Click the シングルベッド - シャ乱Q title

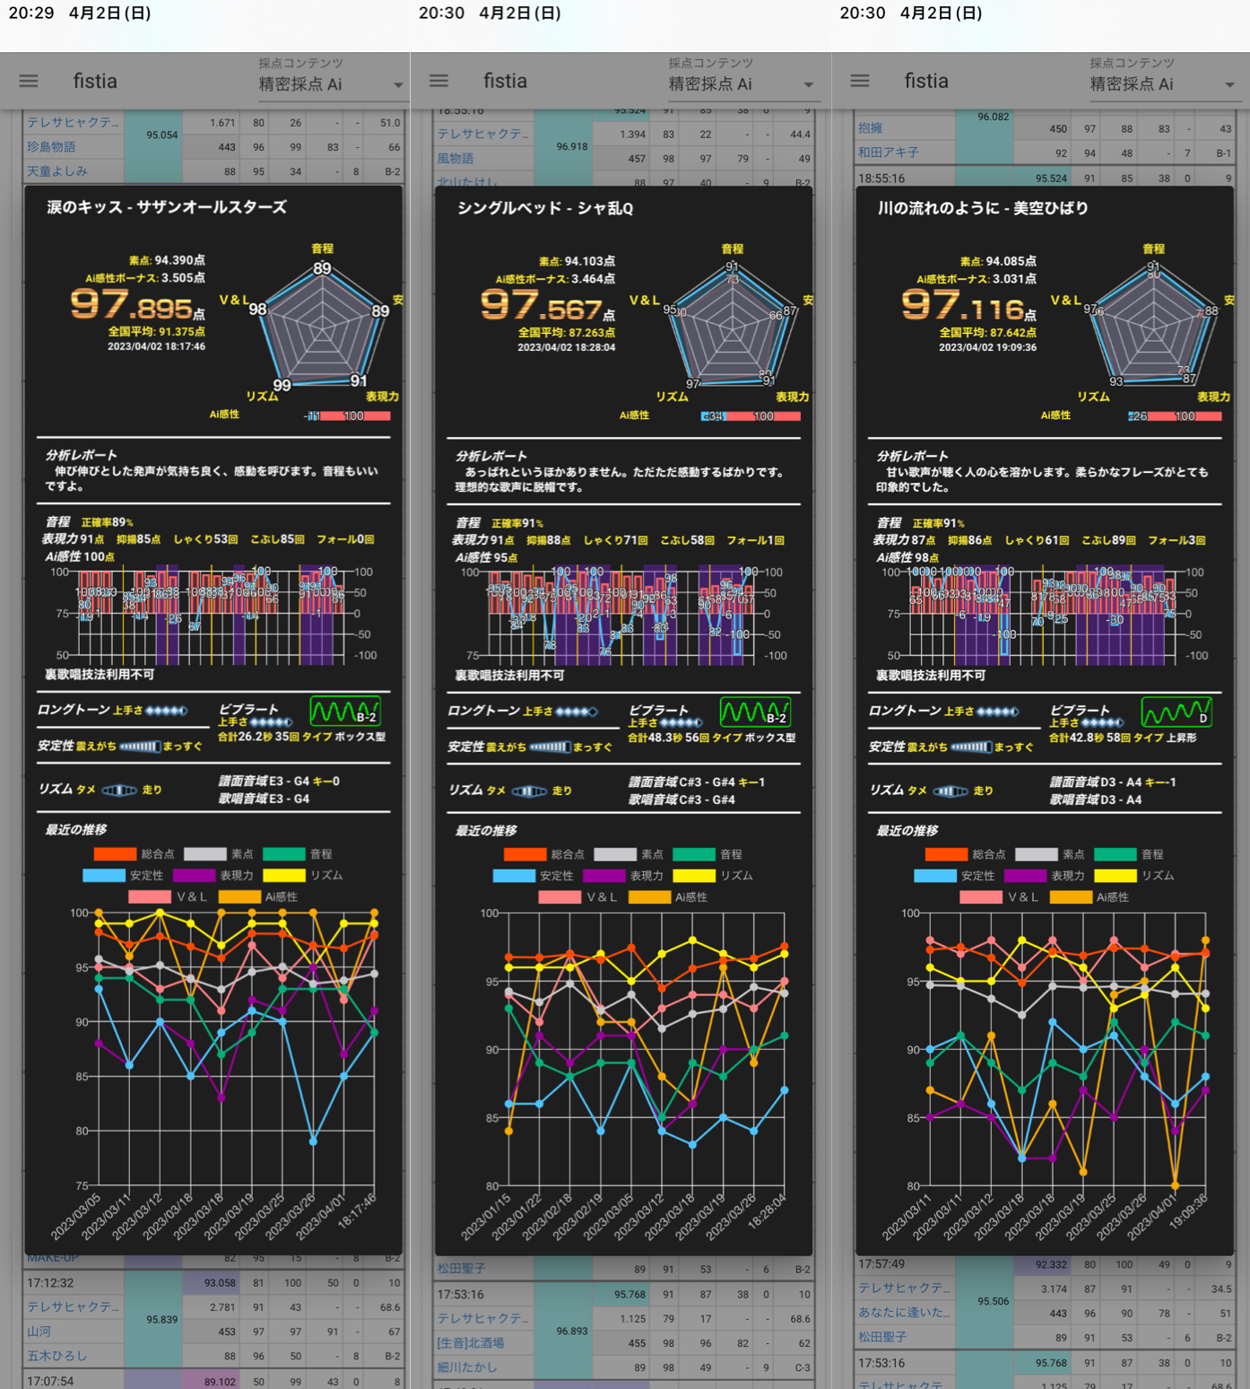545,208
